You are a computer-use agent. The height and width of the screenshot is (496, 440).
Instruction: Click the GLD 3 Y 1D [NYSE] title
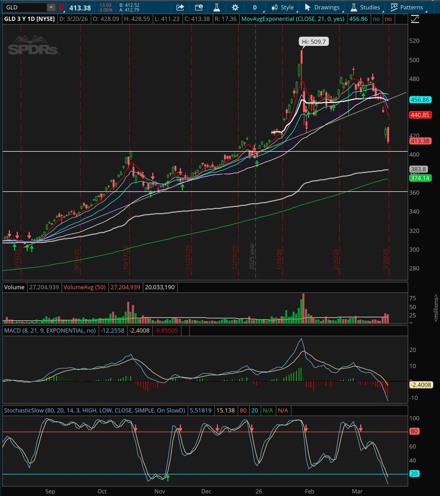tap(30, 19)
